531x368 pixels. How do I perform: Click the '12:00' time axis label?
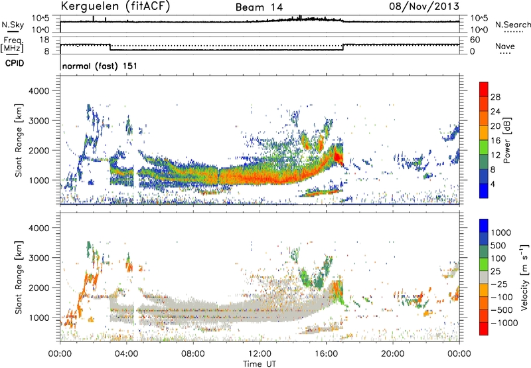point(260,353)
